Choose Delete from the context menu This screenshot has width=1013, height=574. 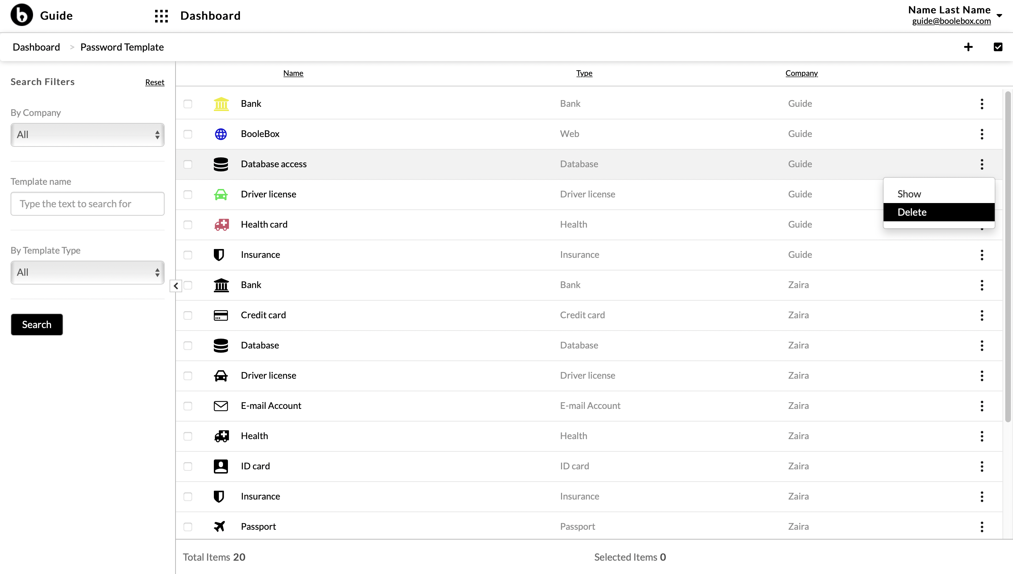pos(939,212)
